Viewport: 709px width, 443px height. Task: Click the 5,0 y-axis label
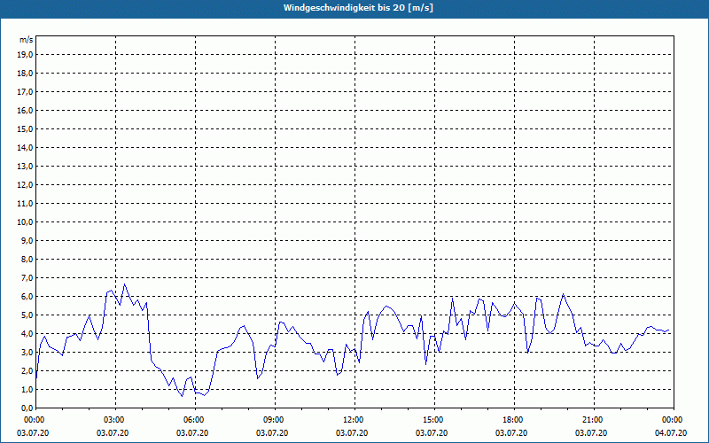point(27,315)
